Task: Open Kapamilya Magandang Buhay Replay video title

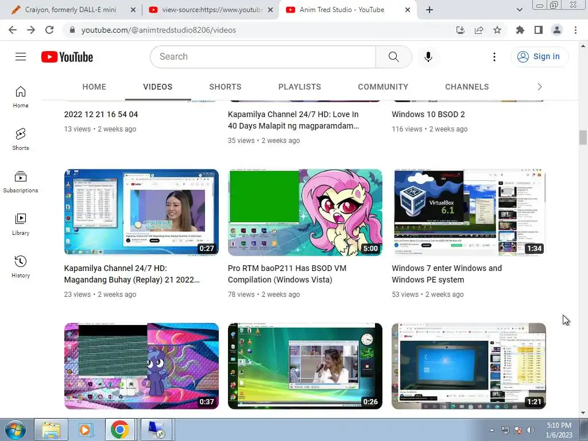Action: 131,274
